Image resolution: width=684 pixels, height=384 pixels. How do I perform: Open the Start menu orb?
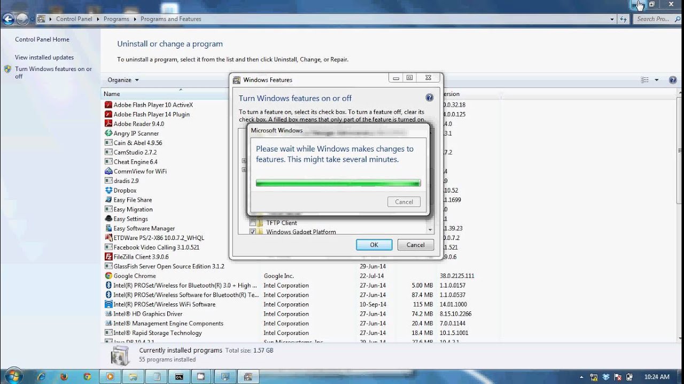13,376
